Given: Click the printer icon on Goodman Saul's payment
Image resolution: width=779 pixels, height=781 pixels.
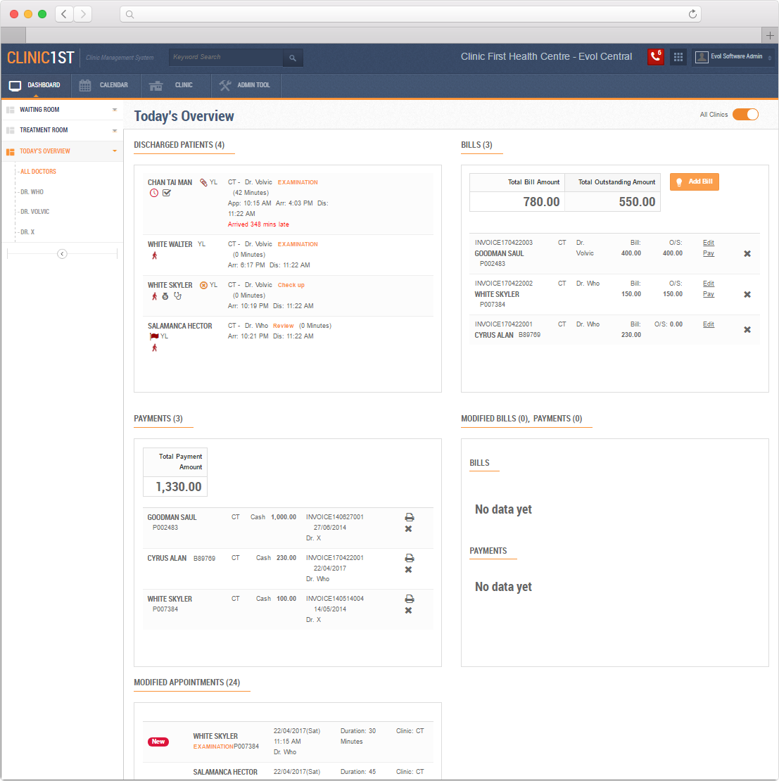Looking at the screenshot, I should click(409, 517).
